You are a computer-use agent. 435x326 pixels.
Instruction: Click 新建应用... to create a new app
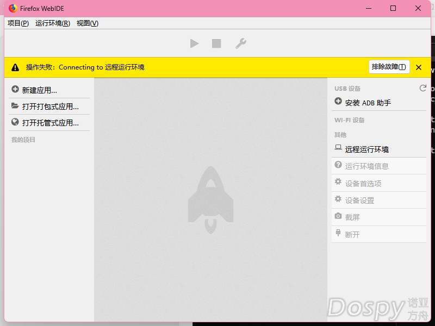click(x=49, y=90)
